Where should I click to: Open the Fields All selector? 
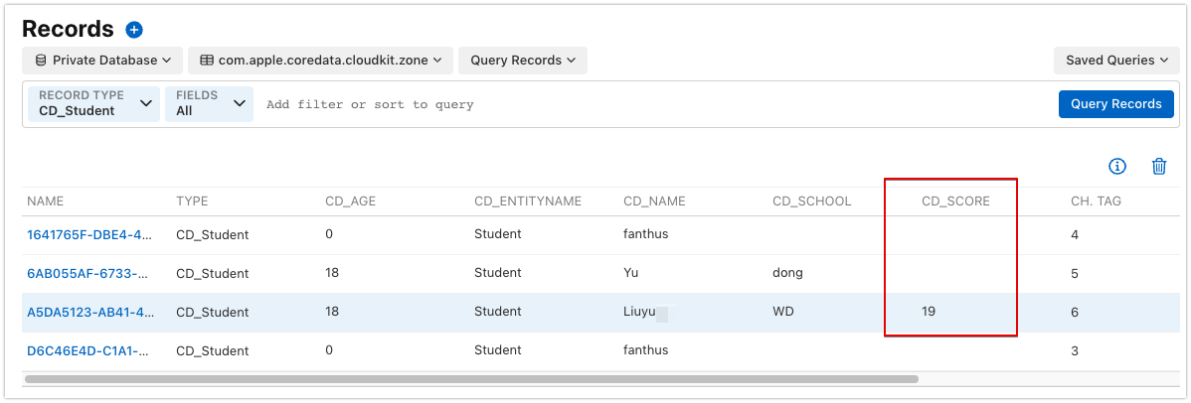[209, 103]
